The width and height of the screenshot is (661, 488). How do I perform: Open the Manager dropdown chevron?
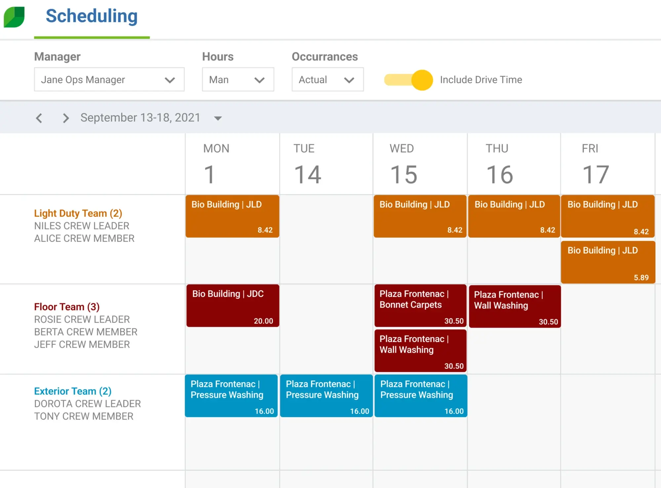point(170,80)
